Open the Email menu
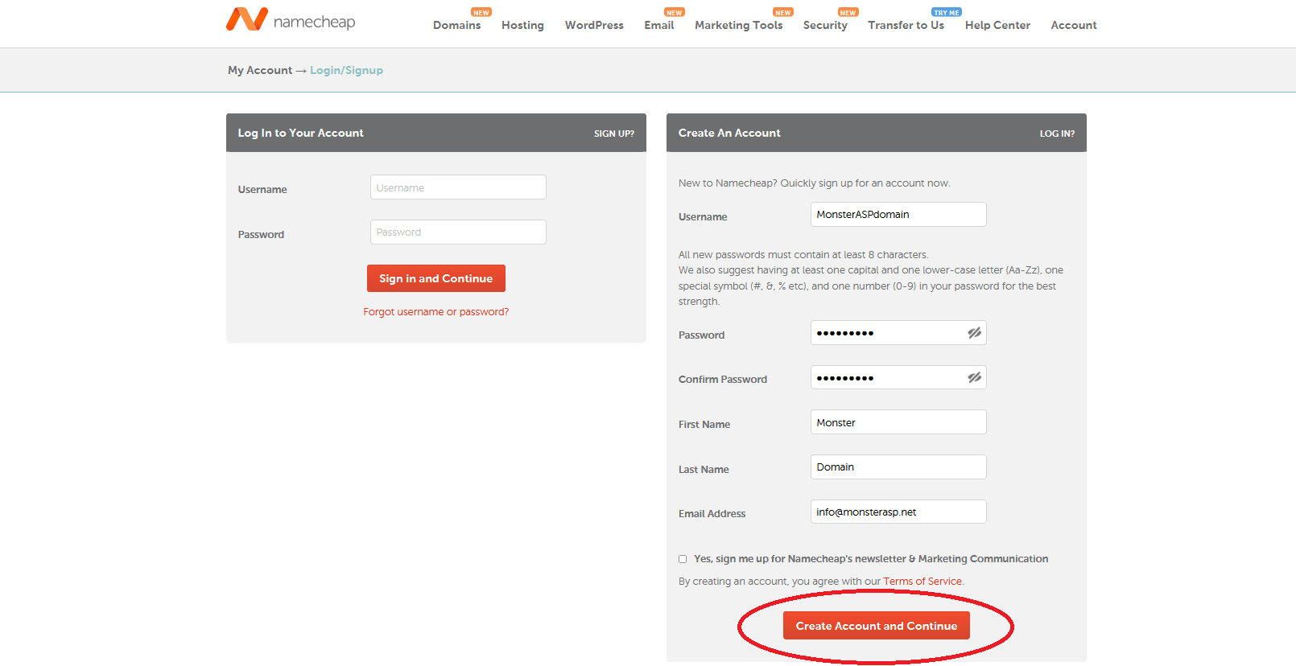 (659, 25)
